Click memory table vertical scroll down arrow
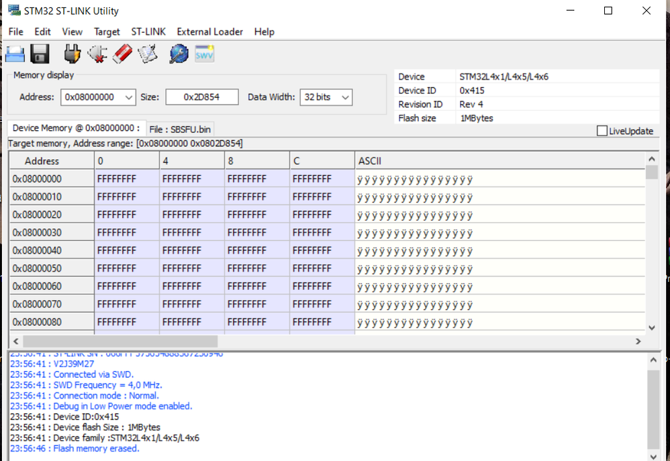 651,327
